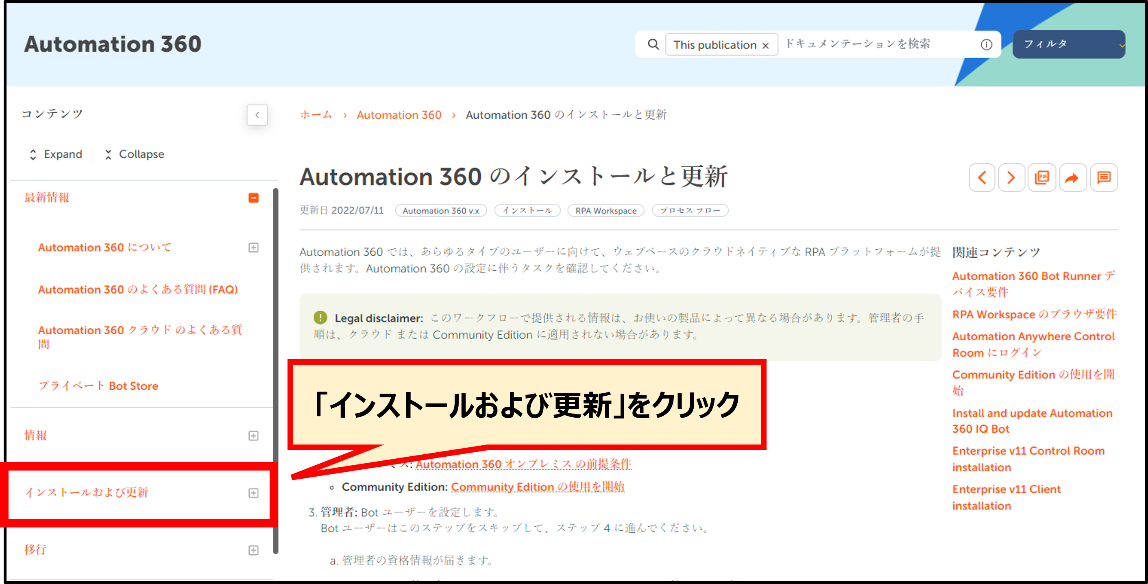This screenshot has height=584, width=1148.
Task: Open Automation 360 オンプレミス の前提条件 link
Action: pos(523,464)
